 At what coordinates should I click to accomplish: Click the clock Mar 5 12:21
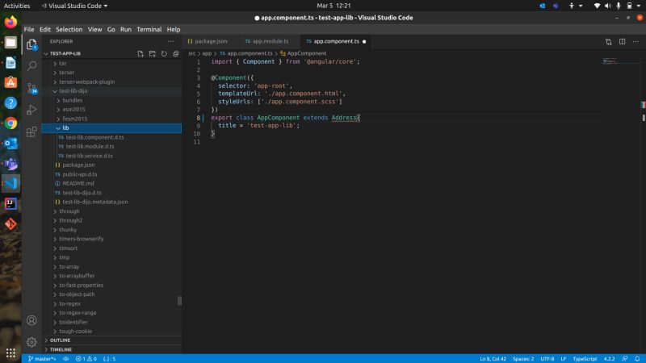[333, 6]
